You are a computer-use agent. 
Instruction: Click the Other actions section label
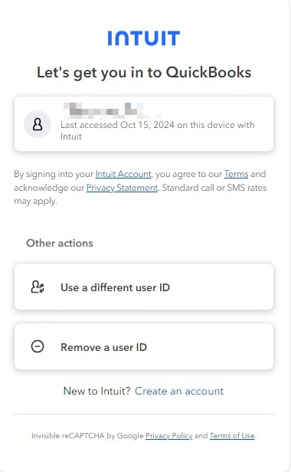click(x=60, y=243)
